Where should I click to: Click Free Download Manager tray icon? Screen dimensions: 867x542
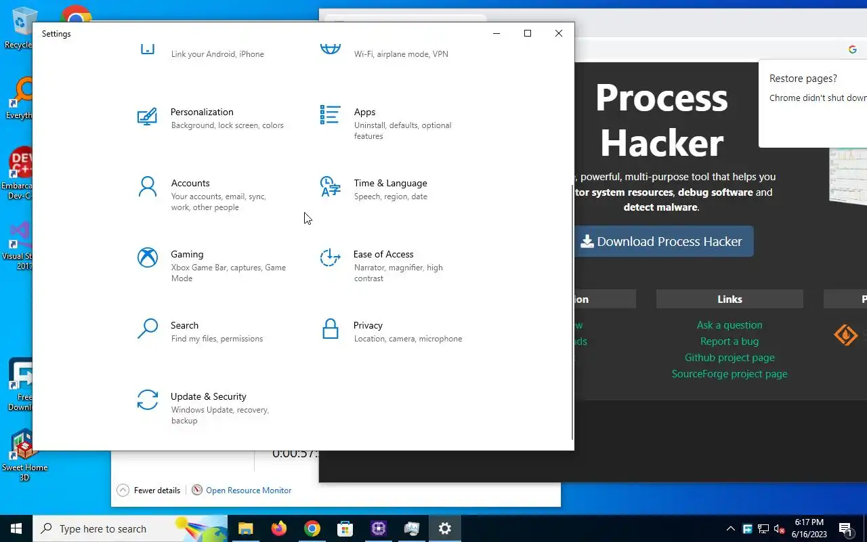747,529
